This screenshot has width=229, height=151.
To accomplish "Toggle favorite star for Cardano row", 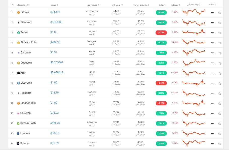I will [x=220, y=53].
